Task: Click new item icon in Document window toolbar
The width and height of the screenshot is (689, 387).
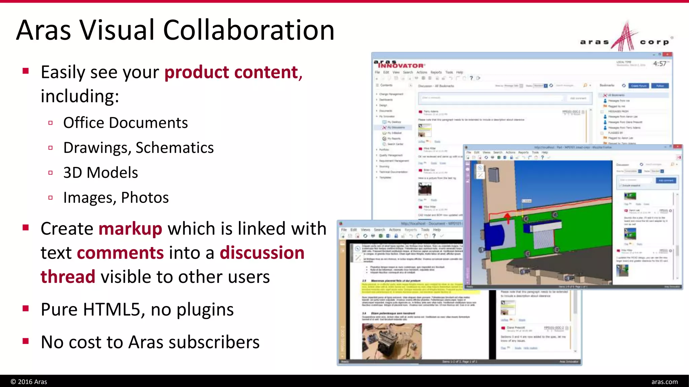Action: 342,236
